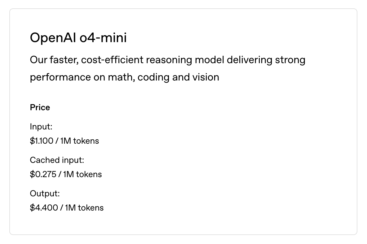Image resolution: width=367 pixels, height=244 pixels.
Task: Click the "$4.400" output price amount
Action: 44,208
